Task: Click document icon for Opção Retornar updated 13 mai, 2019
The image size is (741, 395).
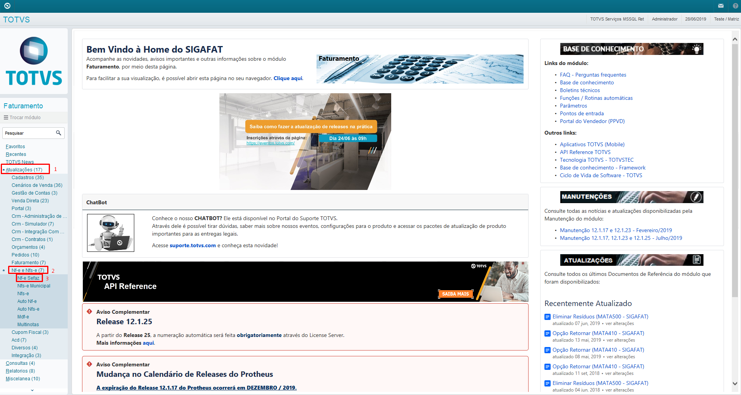Action: tap(548, 333)
